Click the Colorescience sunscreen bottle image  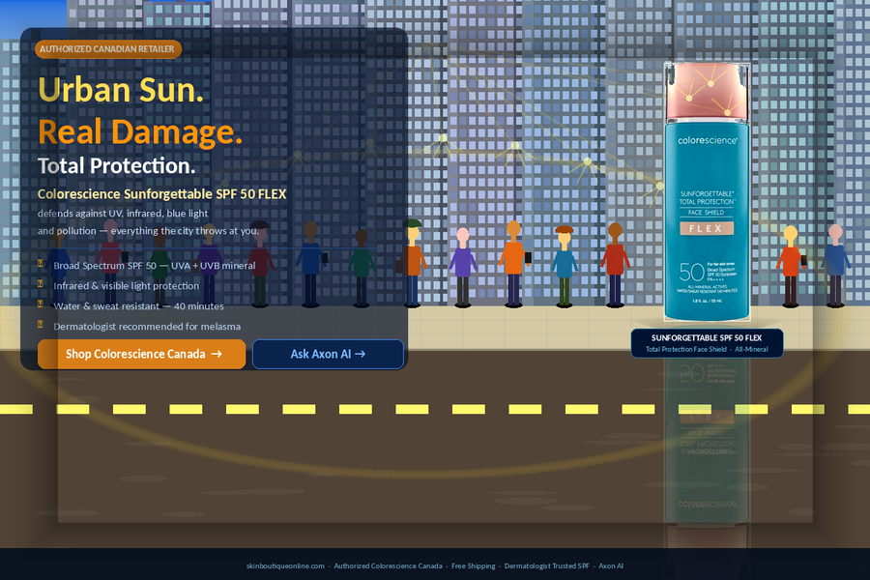click(707, 192)
